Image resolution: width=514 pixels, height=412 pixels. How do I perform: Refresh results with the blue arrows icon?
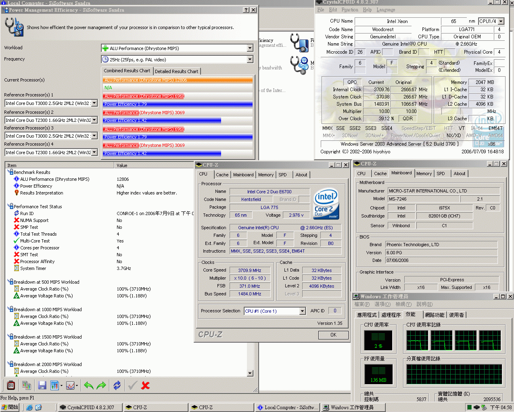coord(117,385)
